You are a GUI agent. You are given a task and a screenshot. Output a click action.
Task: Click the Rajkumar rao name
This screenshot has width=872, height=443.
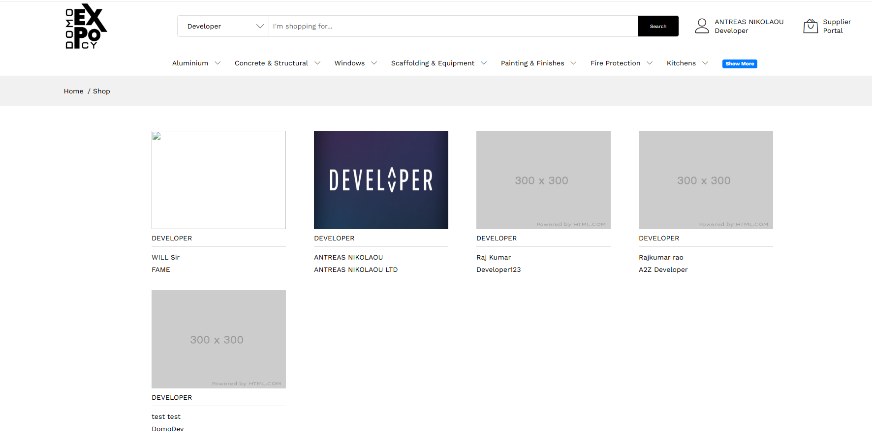661,257
